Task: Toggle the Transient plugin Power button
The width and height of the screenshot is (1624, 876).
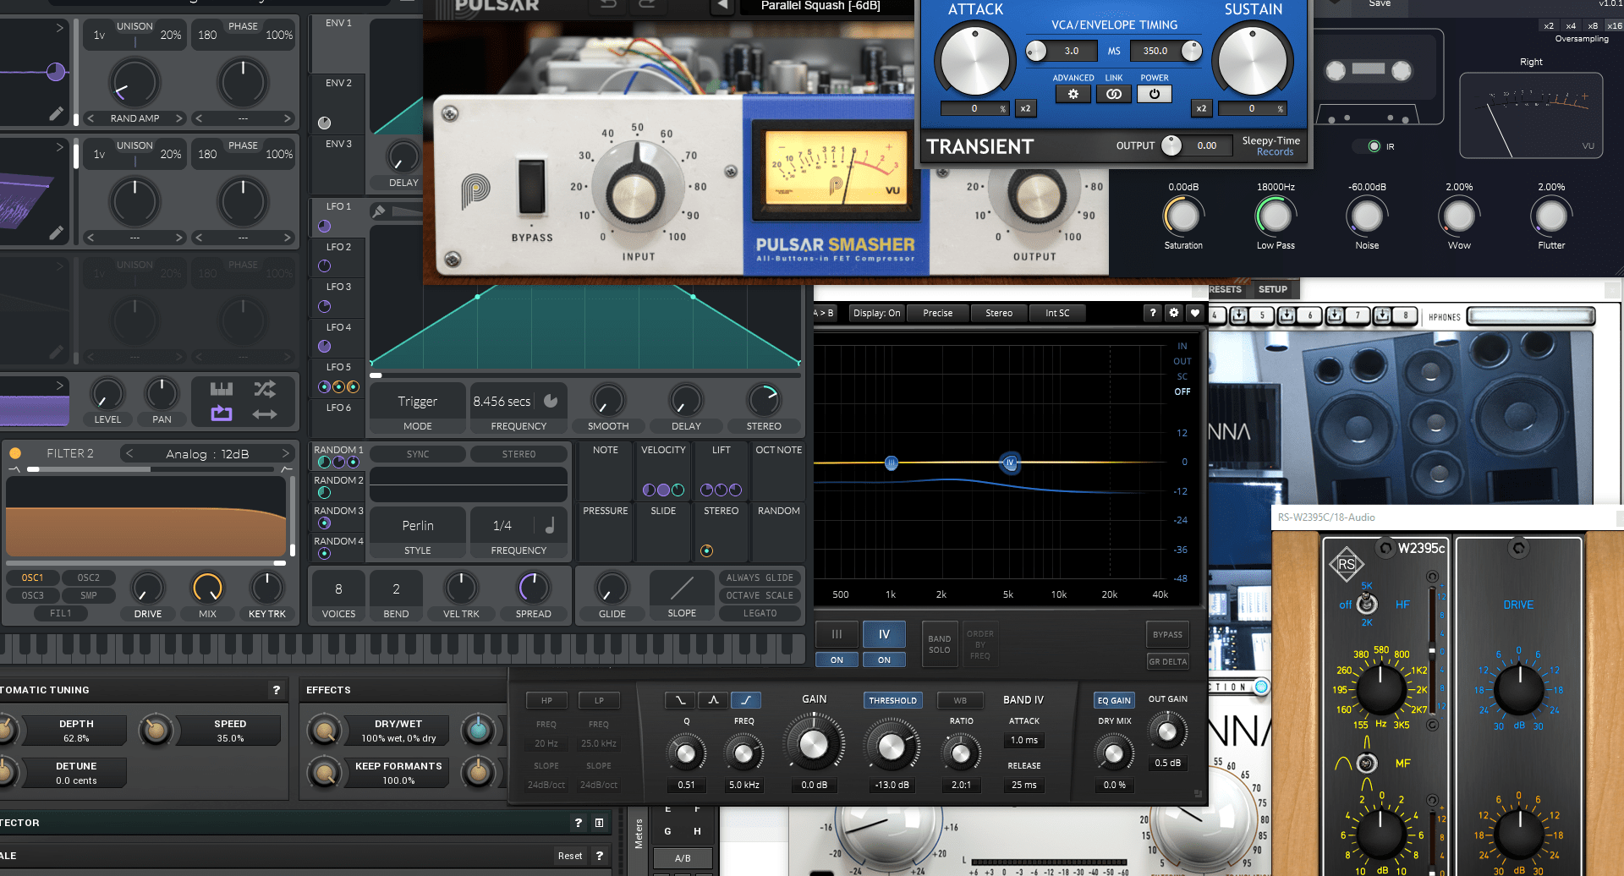Action: point(1155,94)
